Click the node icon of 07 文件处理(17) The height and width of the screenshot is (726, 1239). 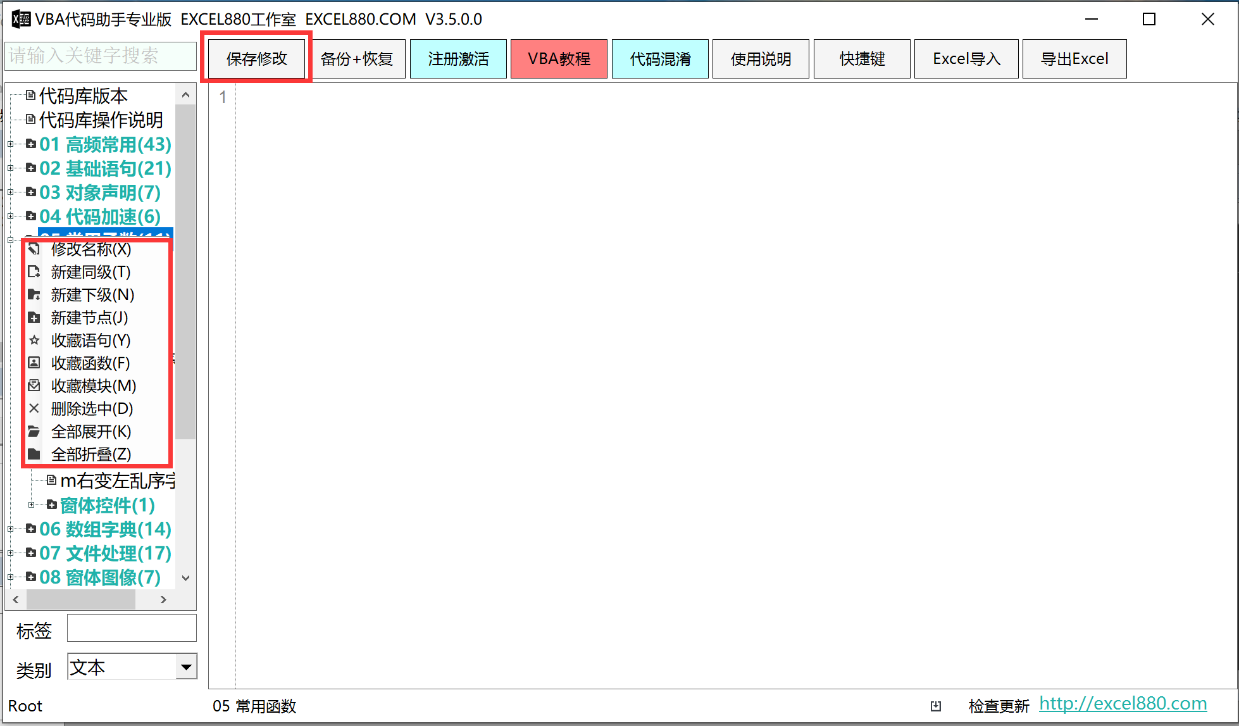point(30,553)
